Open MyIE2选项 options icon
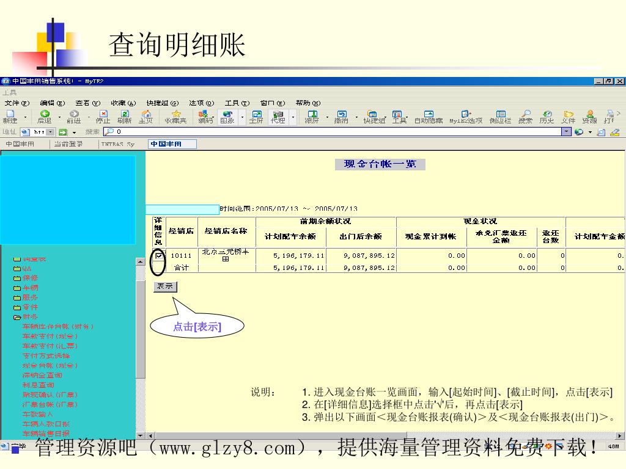Image resolution: width=626 pixels, height=469 pixels. (466, 117)
